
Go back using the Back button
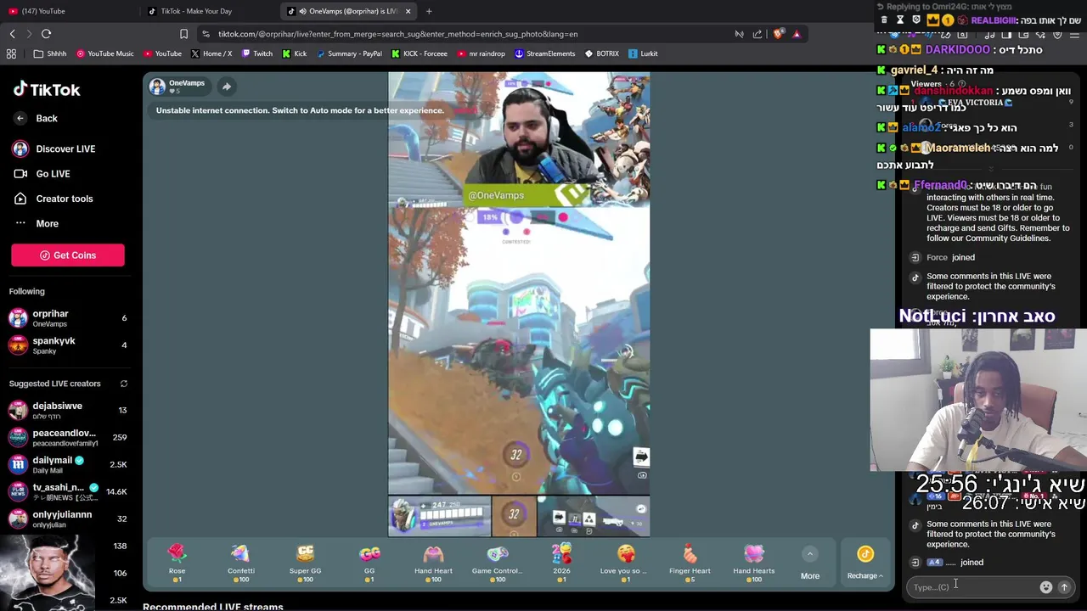tap(37, 118)
